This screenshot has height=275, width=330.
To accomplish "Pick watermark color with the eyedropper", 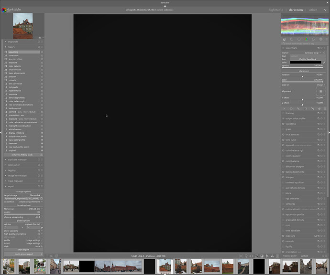I will (x=324, y=62).
